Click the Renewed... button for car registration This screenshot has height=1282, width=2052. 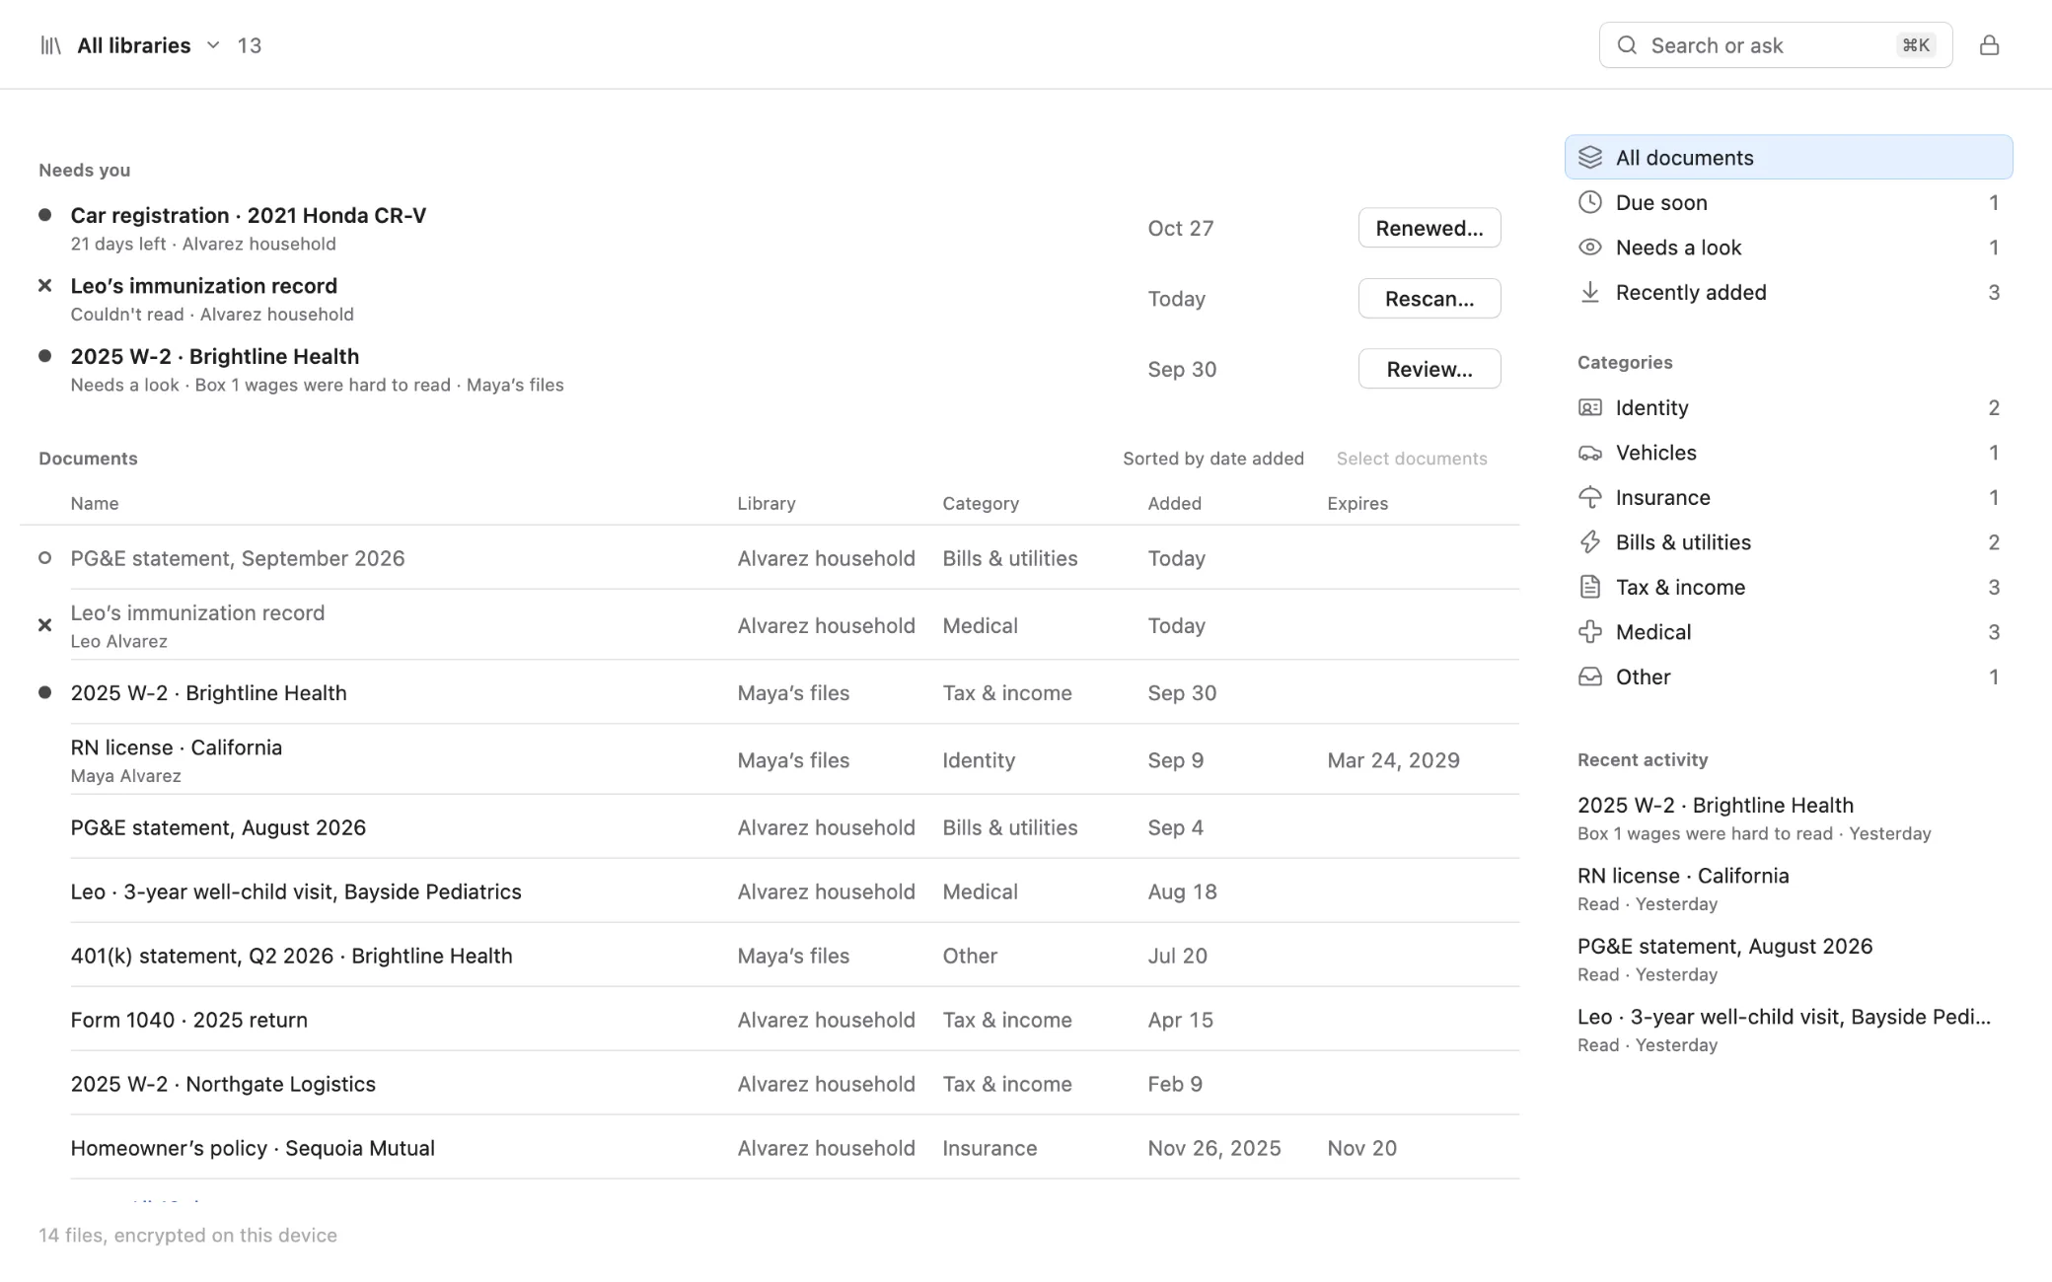point(1429,228)
